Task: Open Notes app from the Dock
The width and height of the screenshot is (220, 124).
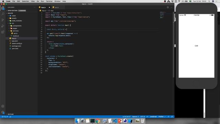Action: tap(87, 121)
